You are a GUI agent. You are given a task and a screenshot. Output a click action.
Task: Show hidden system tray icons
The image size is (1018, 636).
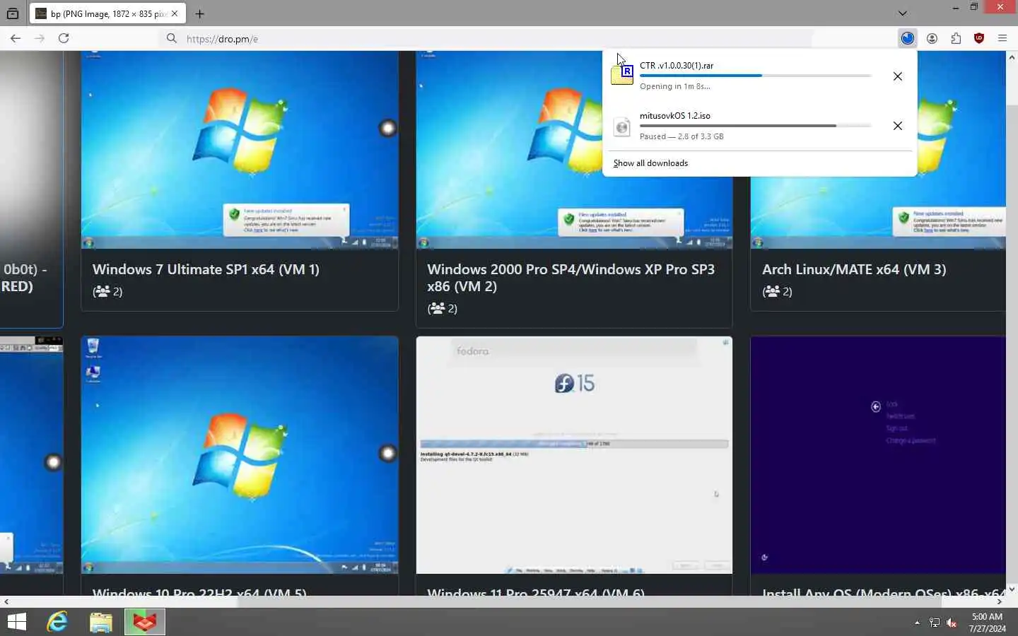pos(917,623)
